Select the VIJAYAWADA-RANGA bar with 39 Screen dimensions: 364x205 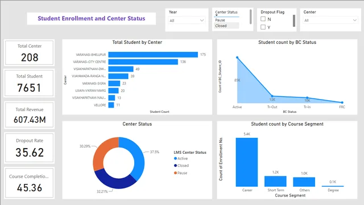[118, 76]
